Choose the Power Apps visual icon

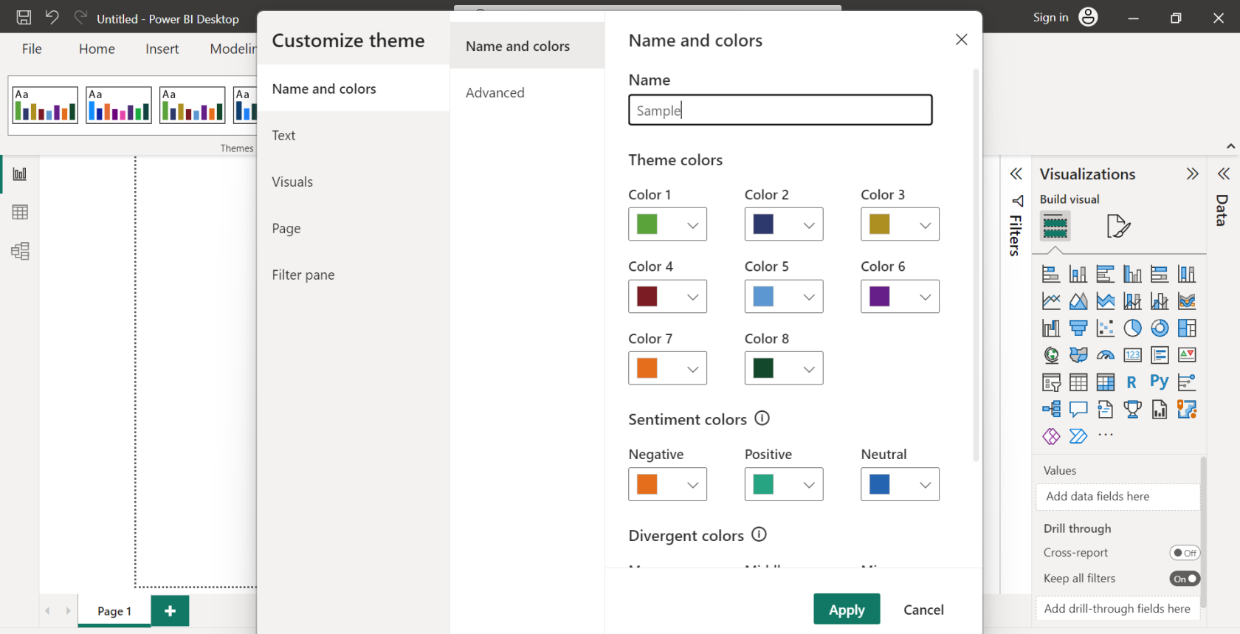point(1051,436)
